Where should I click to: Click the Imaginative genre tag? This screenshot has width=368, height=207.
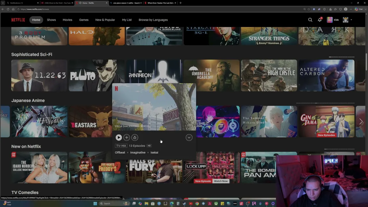click(138, 152)
